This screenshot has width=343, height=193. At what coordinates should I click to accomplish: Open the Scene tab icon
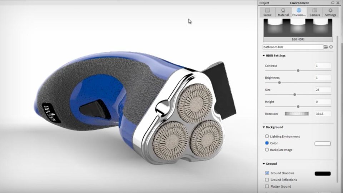267,11
